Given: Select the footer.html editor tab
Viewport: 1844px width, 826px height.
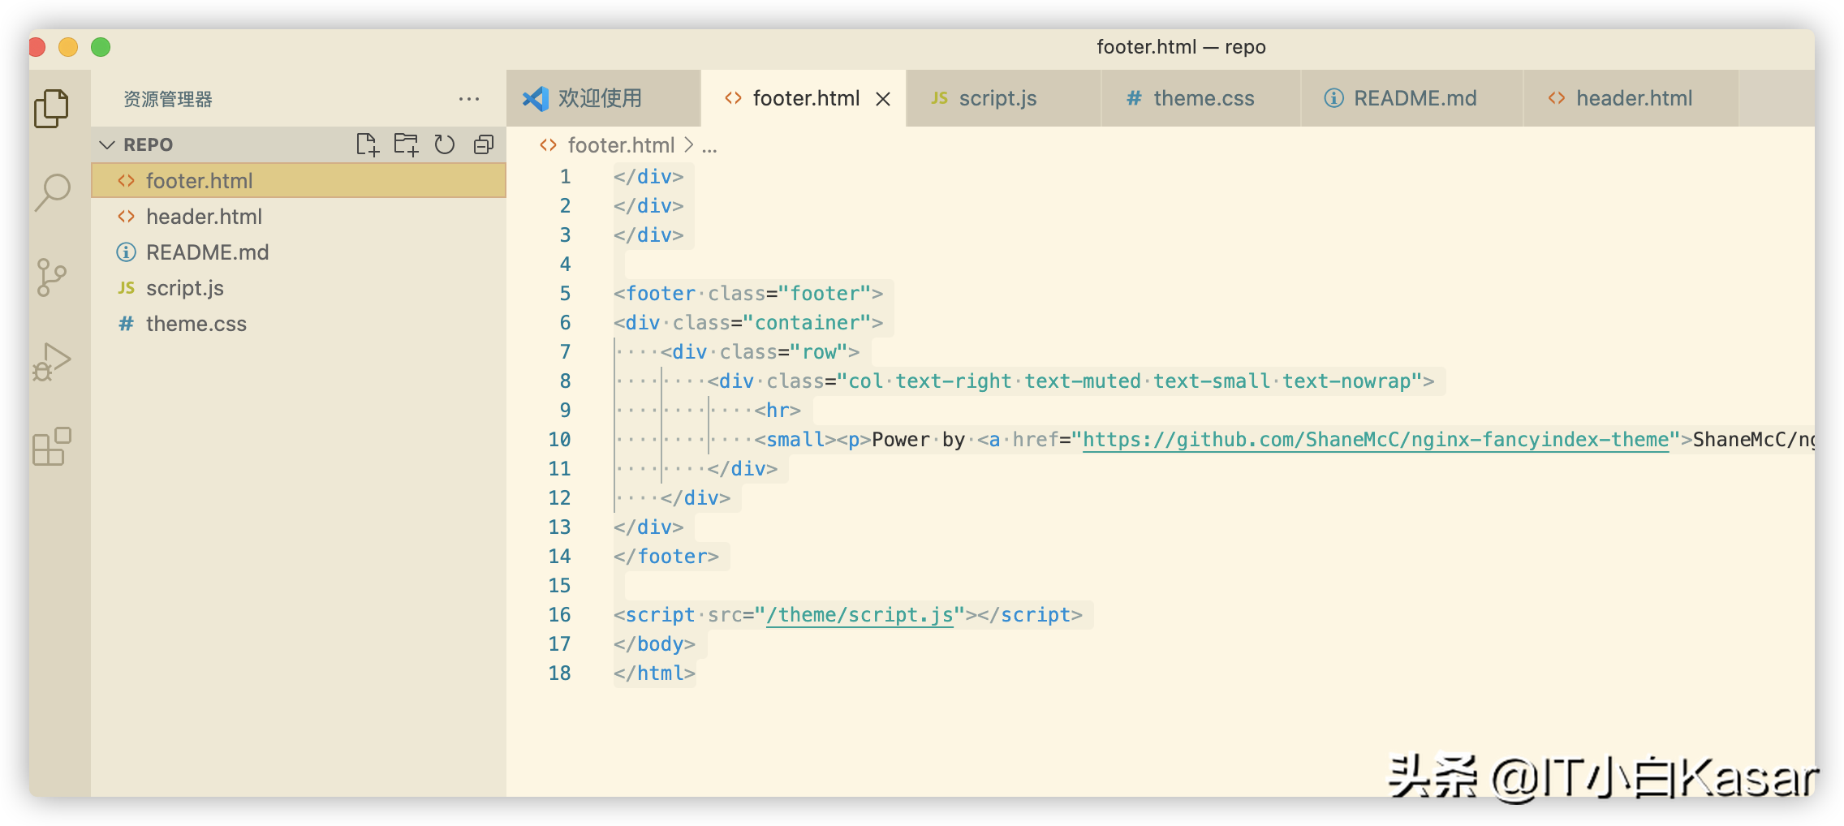Looking at the screenshot, I should (x=804, y=98).
